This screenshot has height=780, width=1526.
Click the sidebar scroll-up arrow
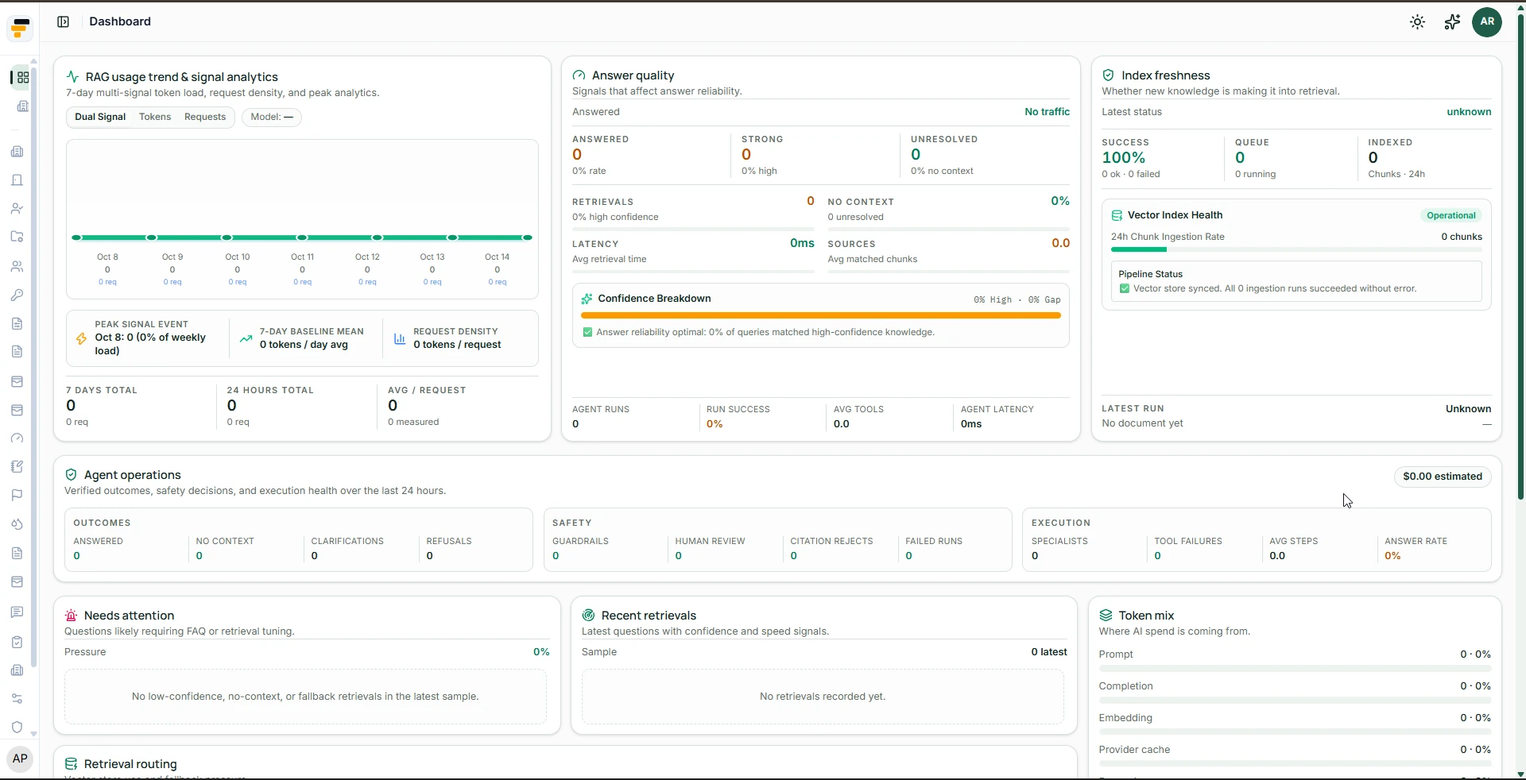33,60
